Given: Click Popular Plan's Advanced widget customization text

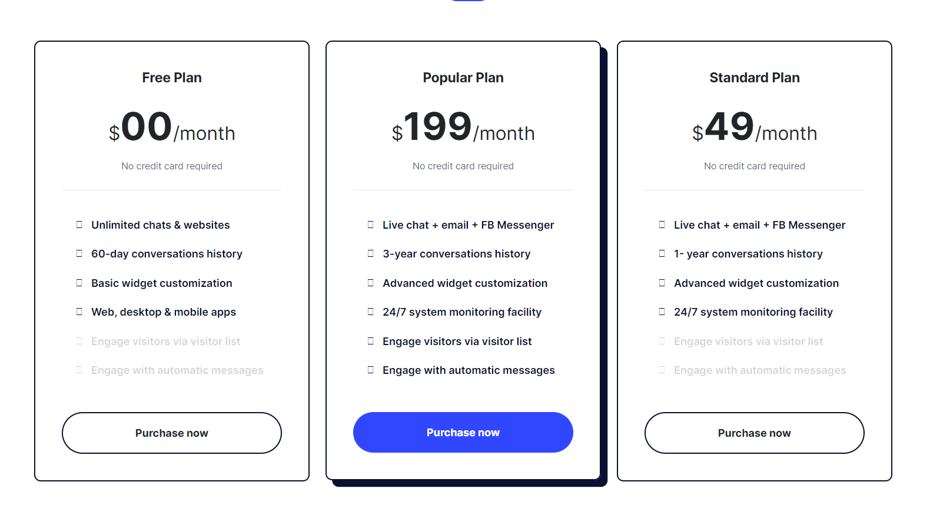Looking at the screenshot, I should [465, 283].
